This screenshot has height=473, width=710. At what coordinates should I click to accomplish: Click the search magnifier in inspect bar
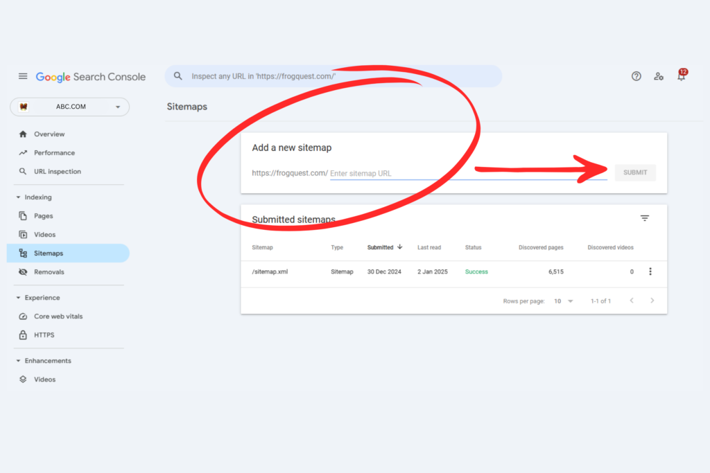point(178,76)
